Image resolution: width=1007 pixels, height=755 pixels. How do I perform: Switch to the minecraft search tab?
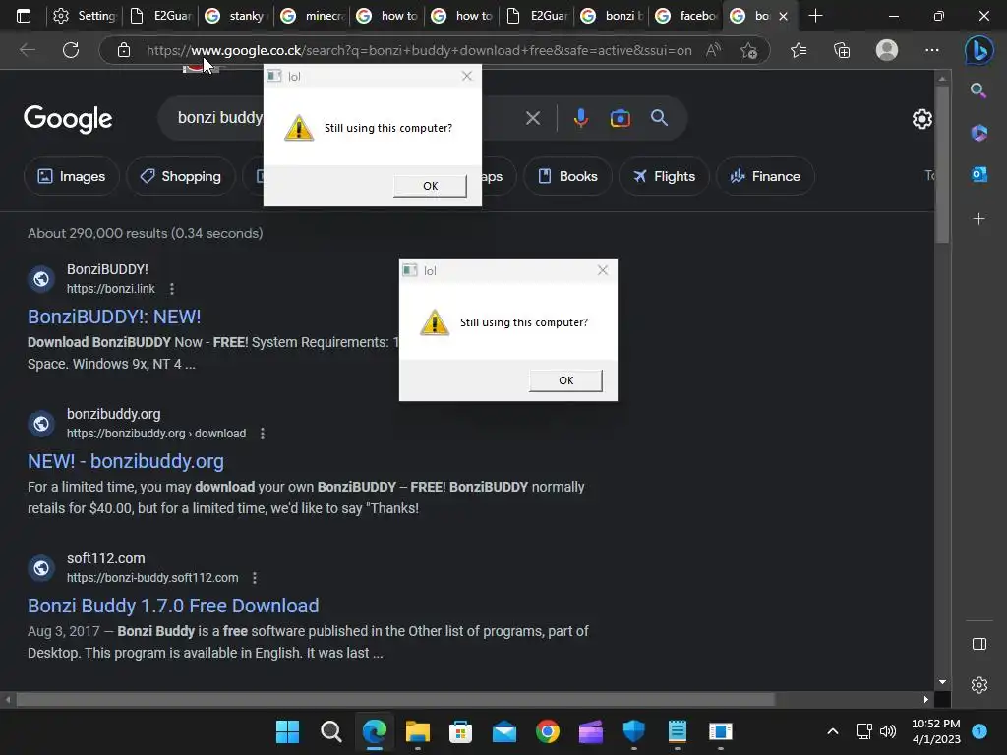[312, 16]
